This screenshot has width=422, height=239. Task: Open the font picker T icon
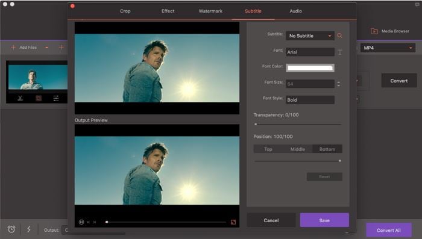[340, 52]
